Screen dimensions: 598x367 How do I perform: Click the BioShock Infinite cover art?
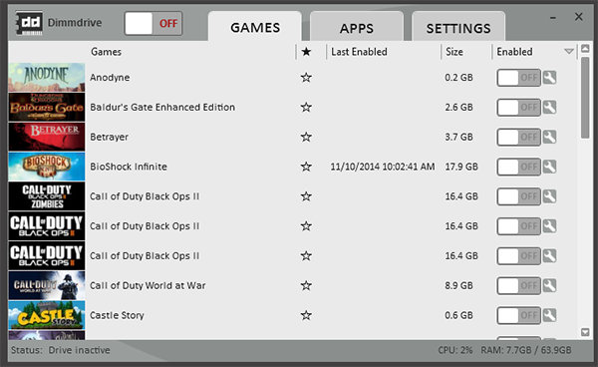[47, 167]
